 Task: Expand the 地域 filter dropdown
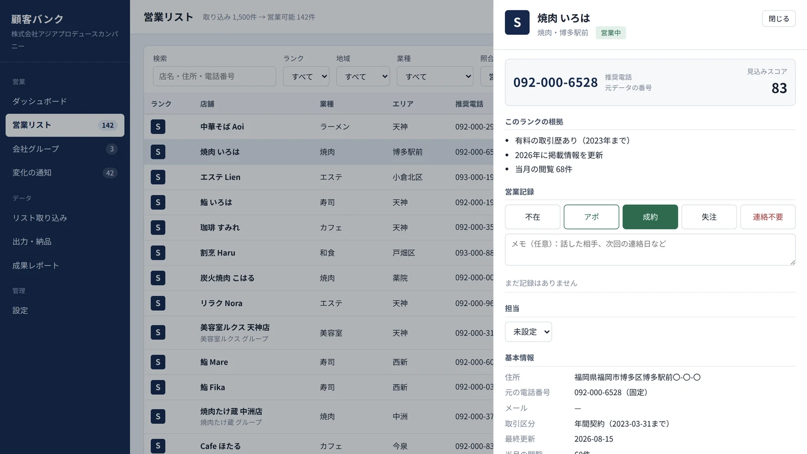tap(363, 76)
